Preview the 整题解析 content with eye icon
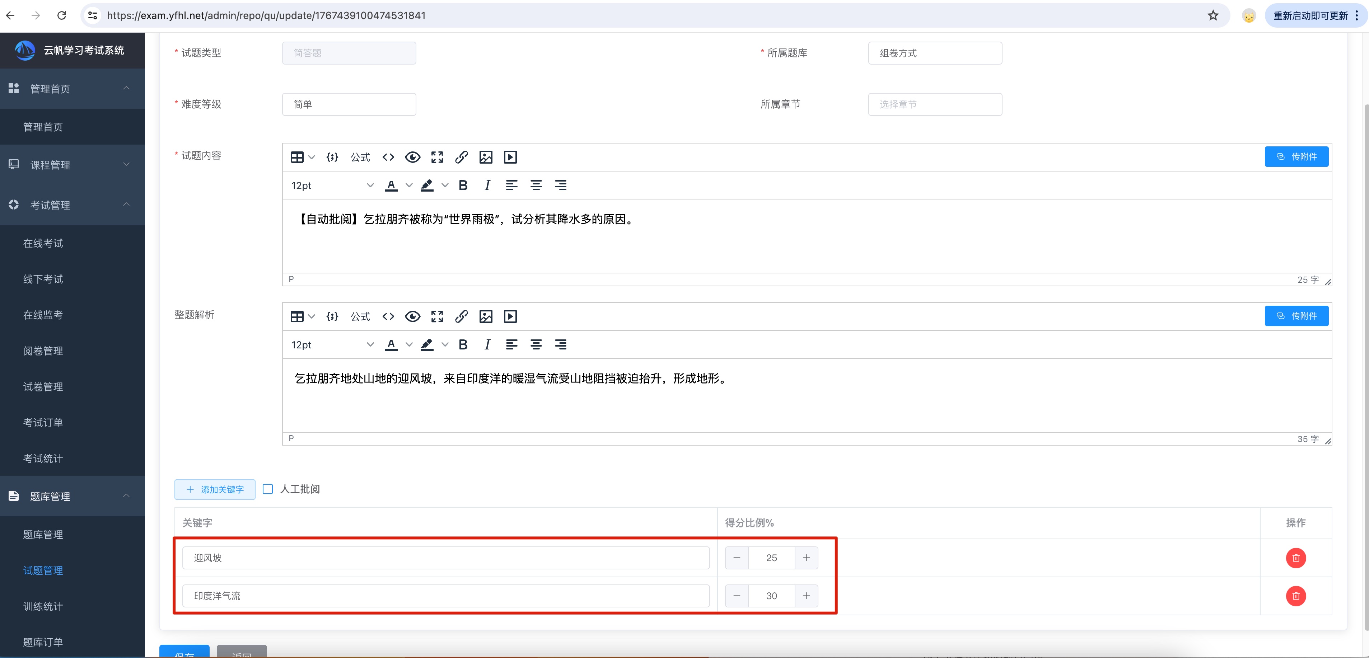 click(x=412, y=316)
